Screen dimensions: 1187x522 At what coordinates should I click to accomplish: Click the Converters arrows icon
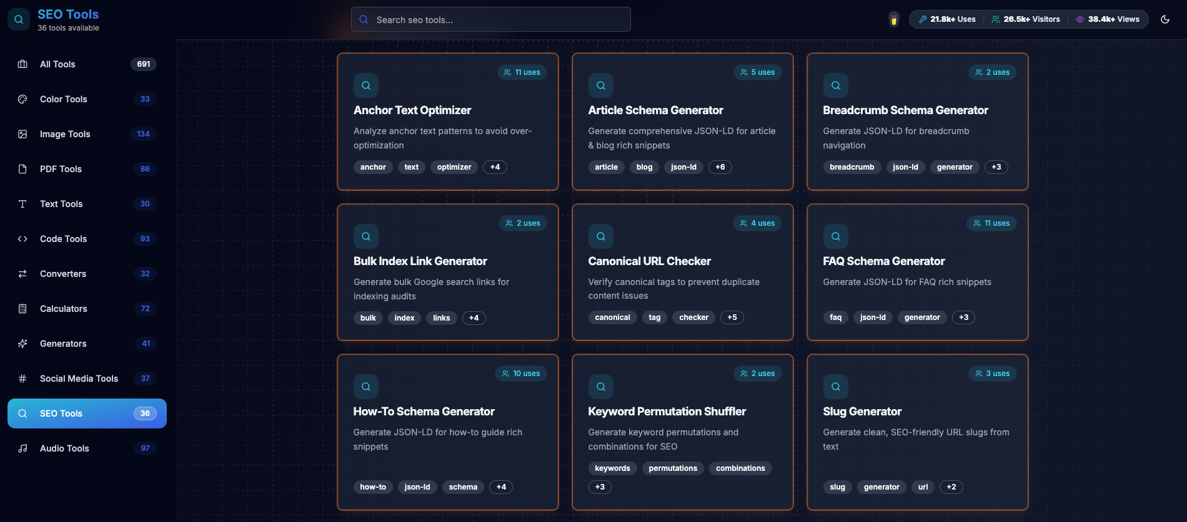coord(22,274)
